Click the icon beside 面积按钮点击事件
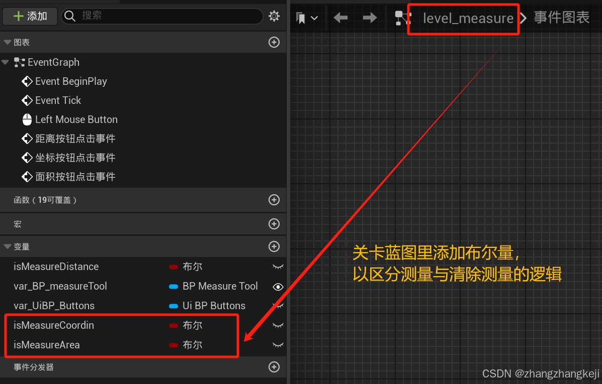 pyautogui.click(x=27, y=177)
